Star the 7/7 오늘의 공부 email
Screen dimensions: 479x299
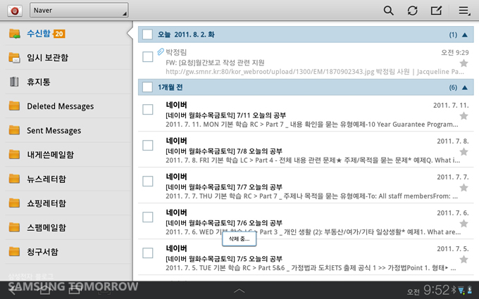[464, 188]
